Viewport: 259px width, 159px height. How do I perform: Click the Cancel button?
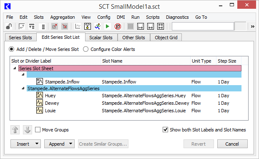232,144
